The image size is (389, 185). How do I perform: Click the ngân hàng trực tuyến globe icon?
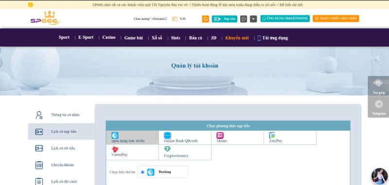click(115, 135)
